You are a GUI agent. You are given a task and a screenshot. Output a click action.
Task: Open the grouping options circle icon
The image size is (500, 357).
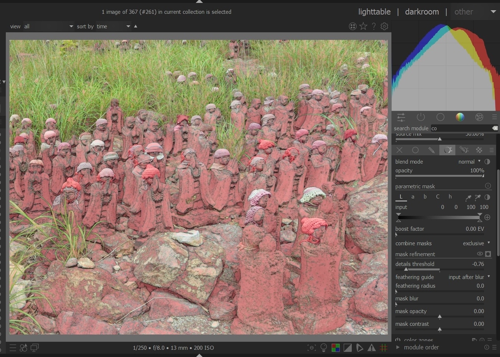point(352,26)
